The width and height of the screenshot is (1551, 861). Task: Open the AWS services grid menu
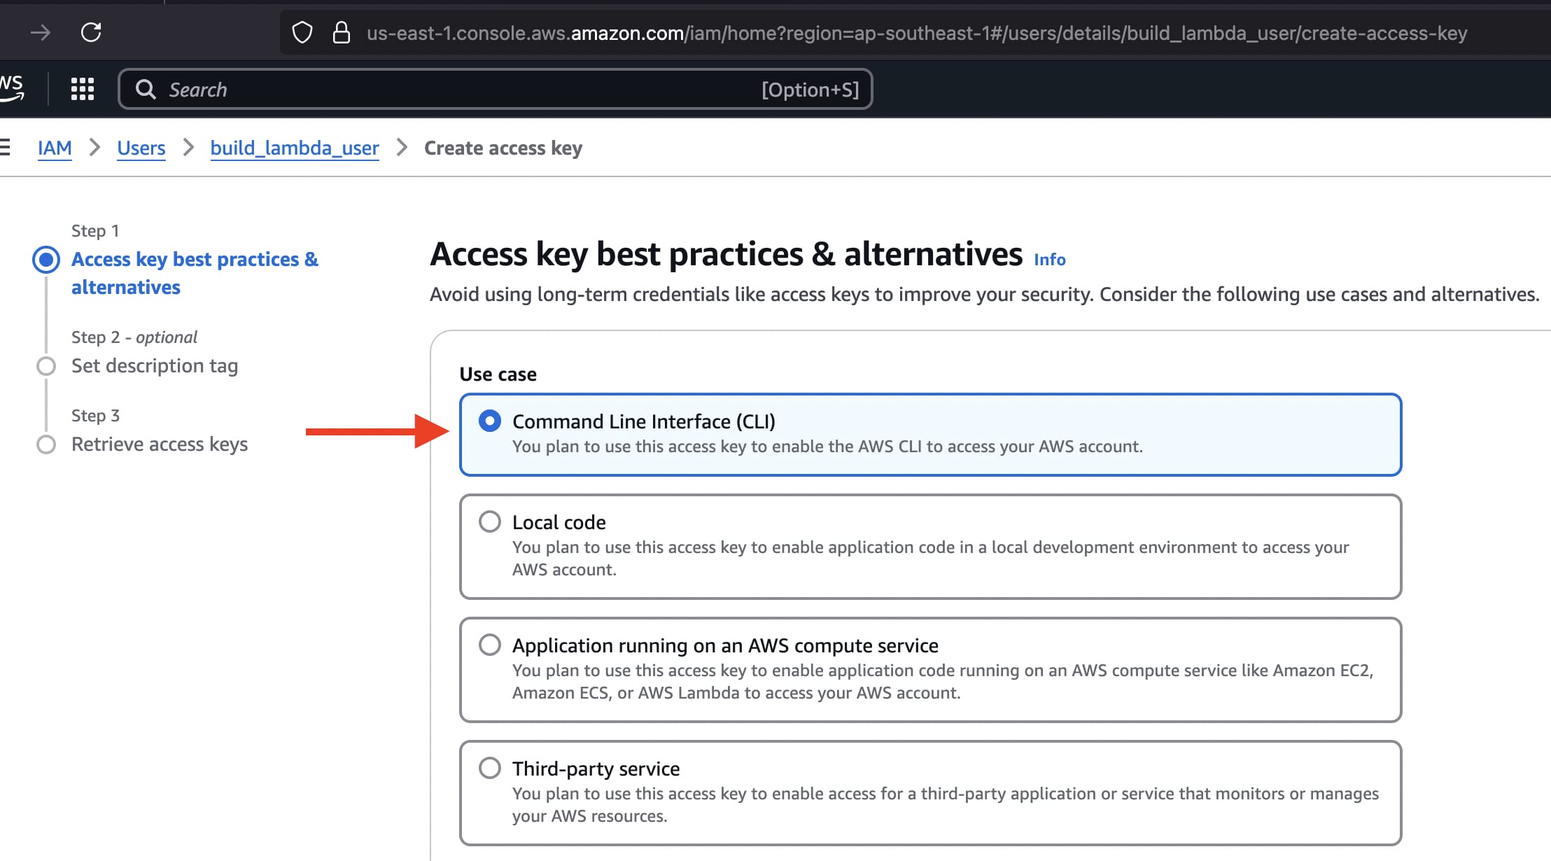pos(83,89)
